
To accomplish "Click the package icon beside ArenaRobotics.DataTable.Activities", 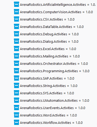I will (17, 26).
